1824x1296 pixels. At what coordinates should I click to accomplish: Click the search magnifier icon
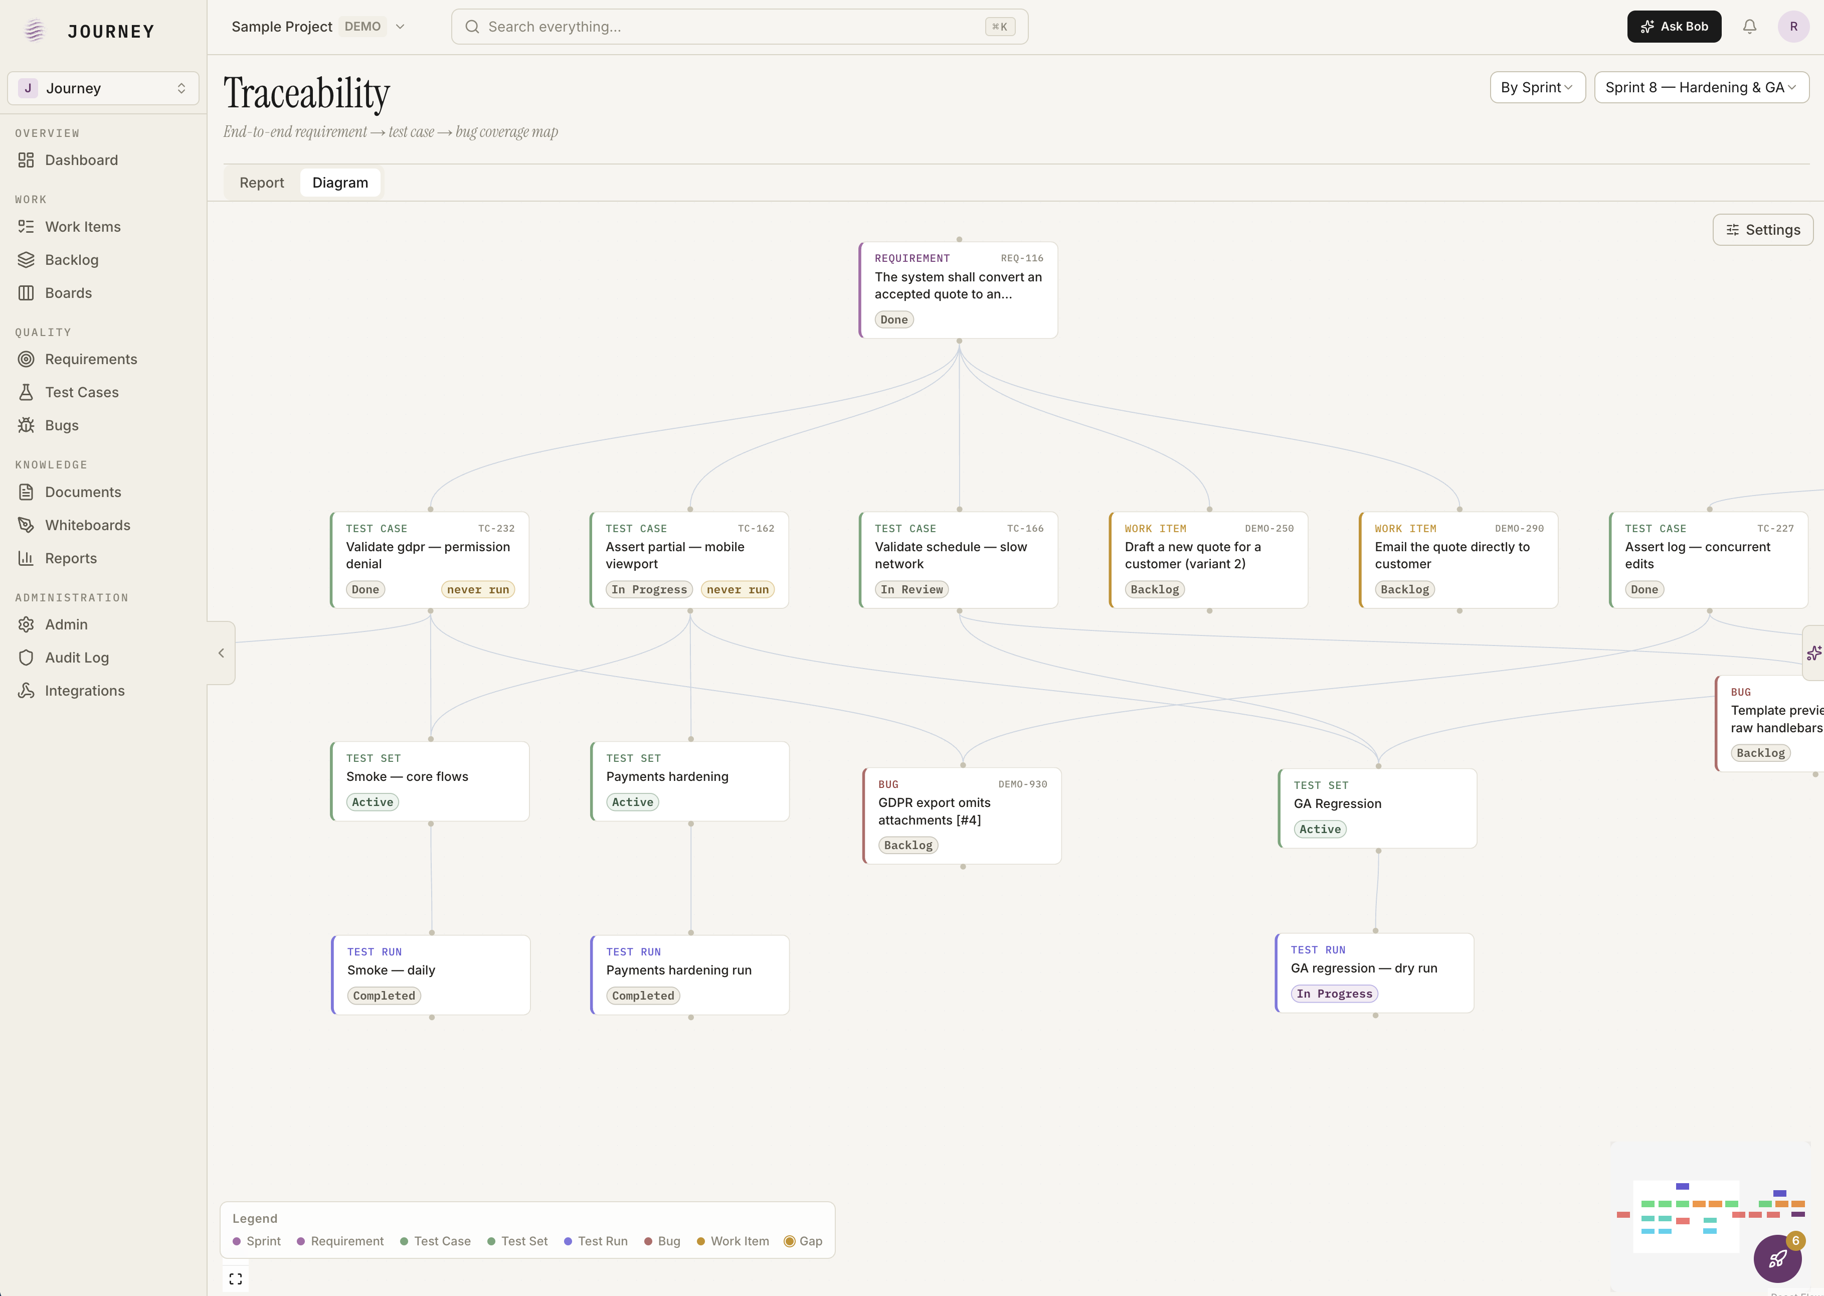click(472, 27)
